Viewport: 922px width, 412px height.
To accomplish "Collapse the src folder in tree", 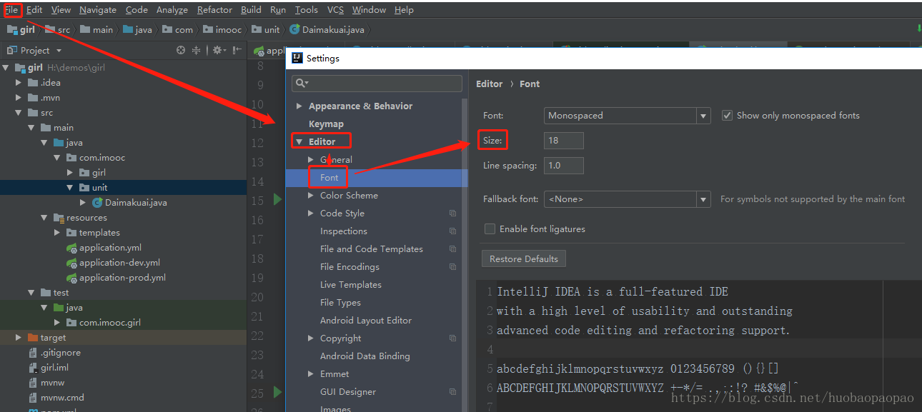I will point(19,113).
